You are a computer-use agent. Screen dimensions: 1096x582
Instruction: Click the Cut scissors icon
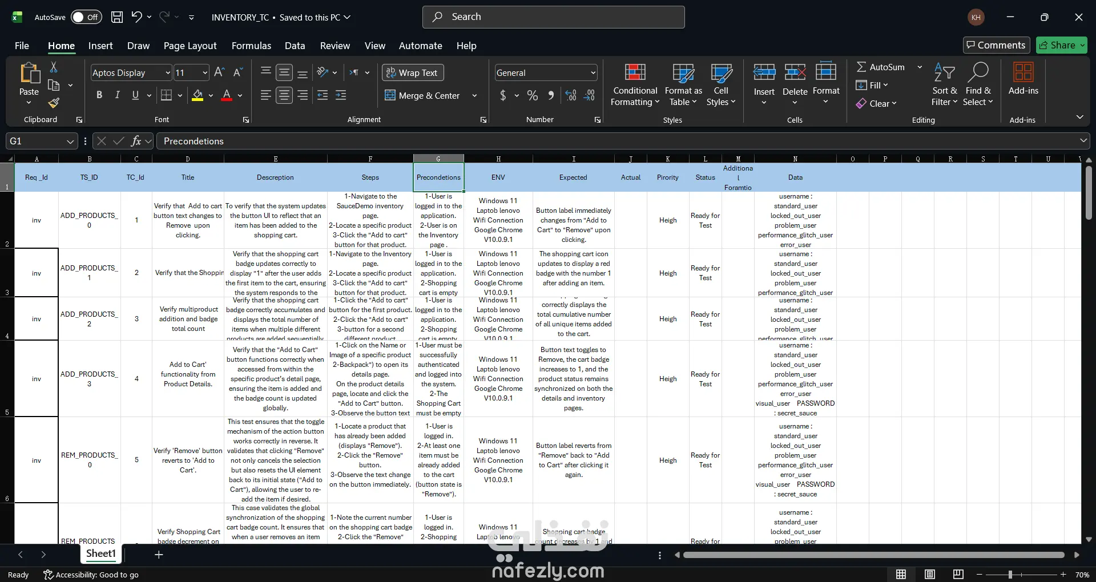(54, 67)
